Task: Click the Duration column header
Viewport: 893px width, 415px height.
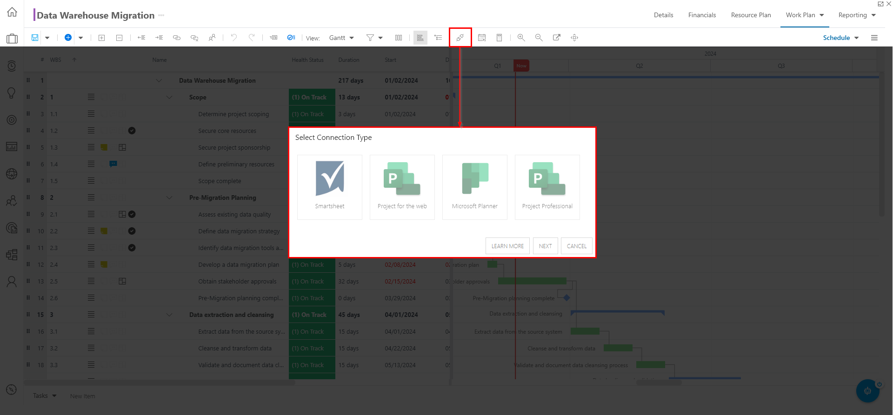Action: [x=349, y=60]
